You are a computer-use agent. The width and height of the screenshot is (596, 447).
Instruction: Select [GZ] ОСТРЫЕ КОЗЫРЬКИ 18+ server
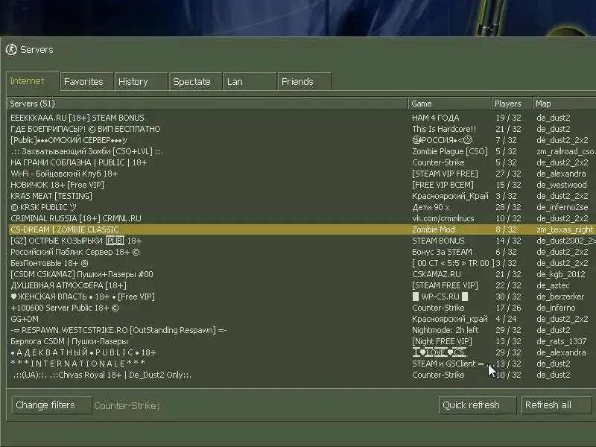(302, 241)
